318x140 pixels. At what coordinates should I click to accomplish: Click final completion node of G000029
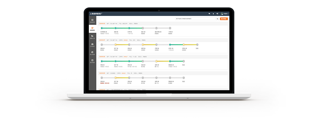pos(184,78)
